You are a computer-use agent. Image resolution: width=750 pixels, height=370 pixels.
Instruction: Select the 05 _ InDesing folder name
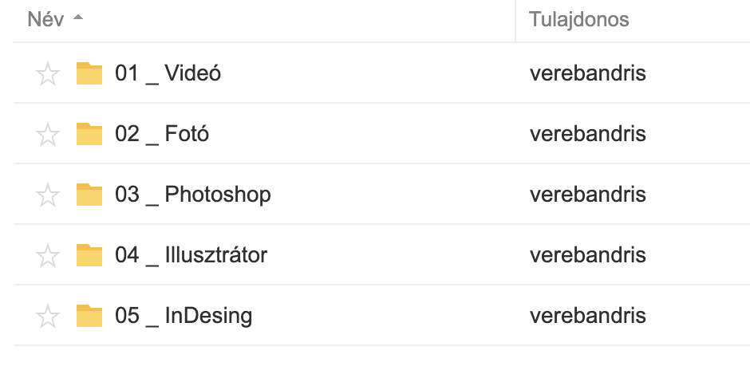[x=184, y=317]
